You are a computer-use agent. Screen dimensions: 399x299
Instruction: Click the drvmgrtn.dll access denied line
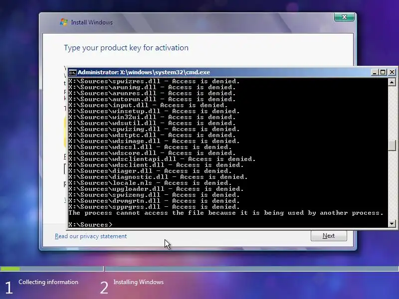(x=154, y=201)
